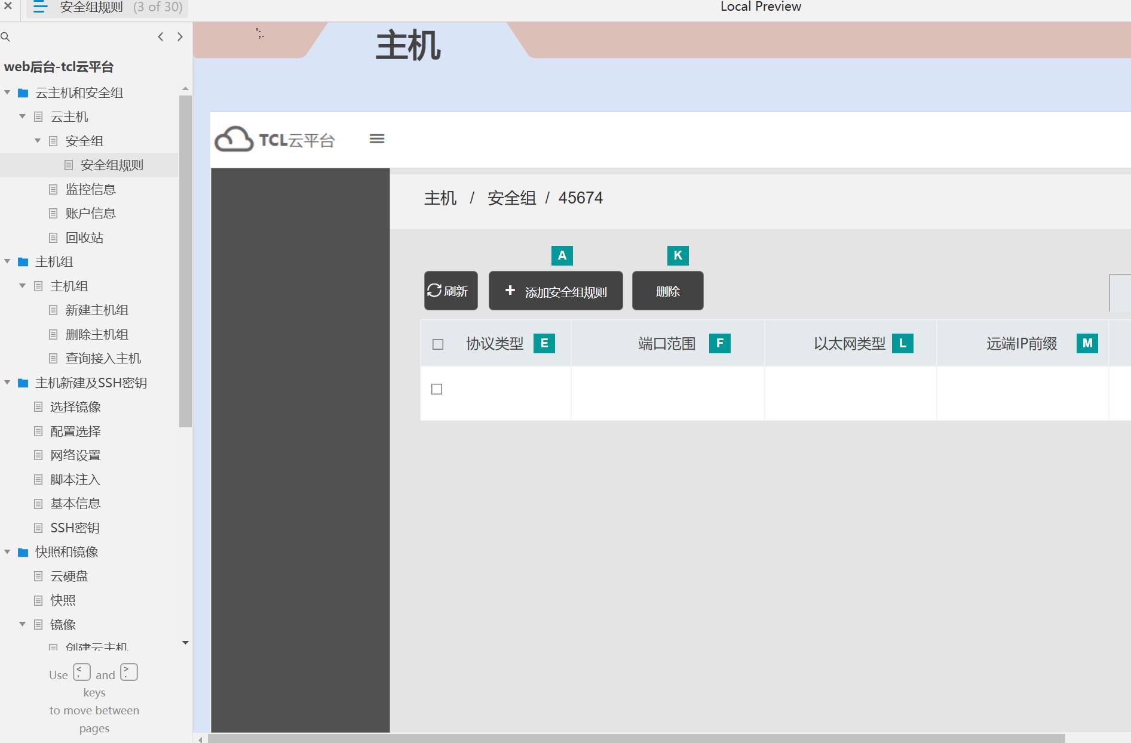
Task: Check the first table row checkbox
Action: (x=437, y=389)
